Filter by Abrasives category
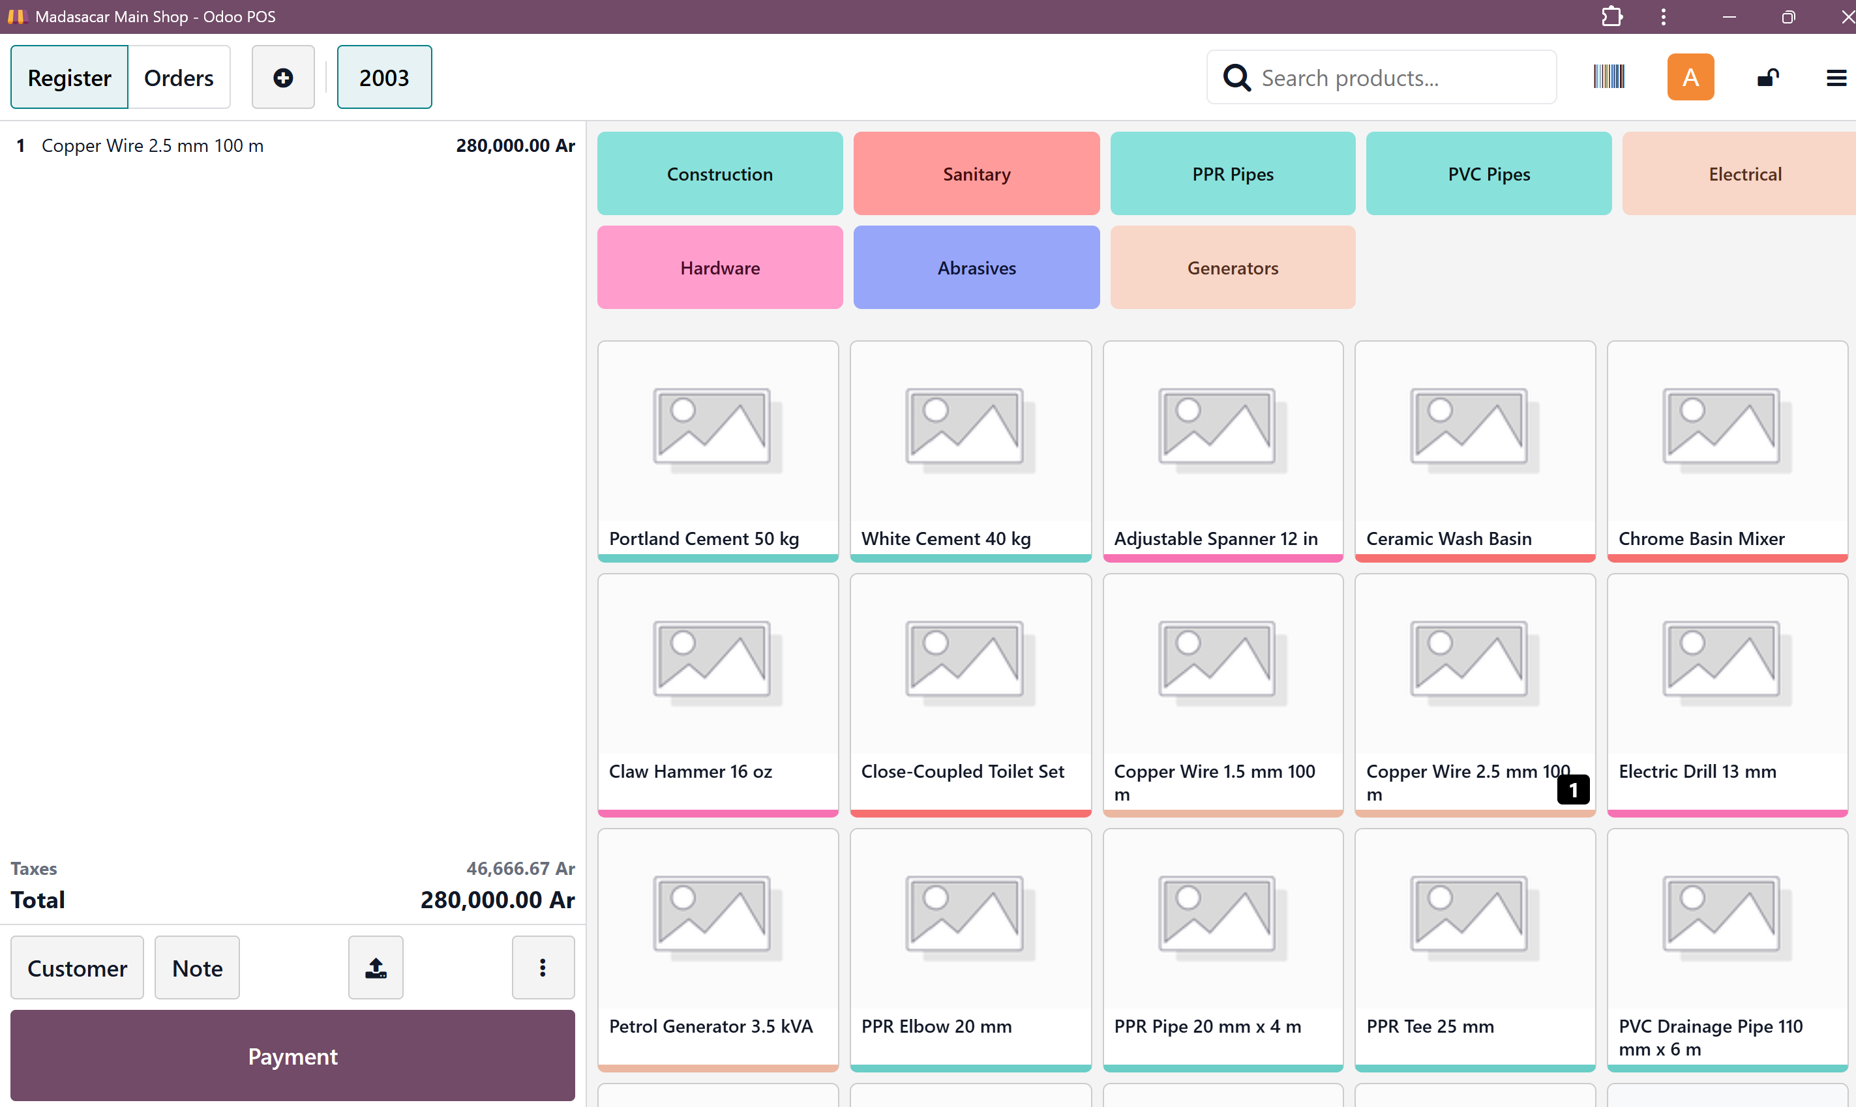Image resolution: width=1856 pixels, height=1107 pixels. [x=976, y=268]
